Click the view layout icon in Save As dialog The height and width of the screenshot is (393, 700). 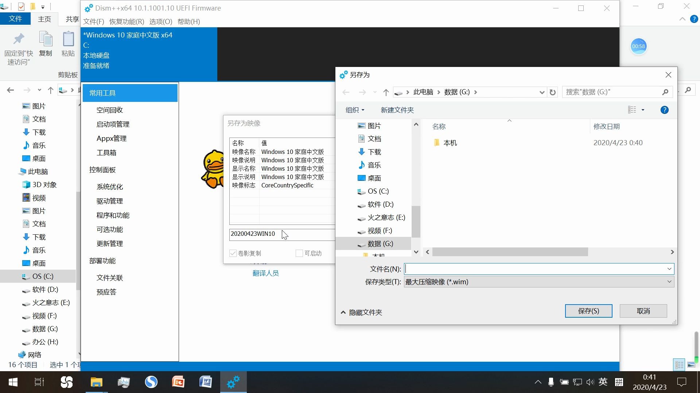coord(632,110)
